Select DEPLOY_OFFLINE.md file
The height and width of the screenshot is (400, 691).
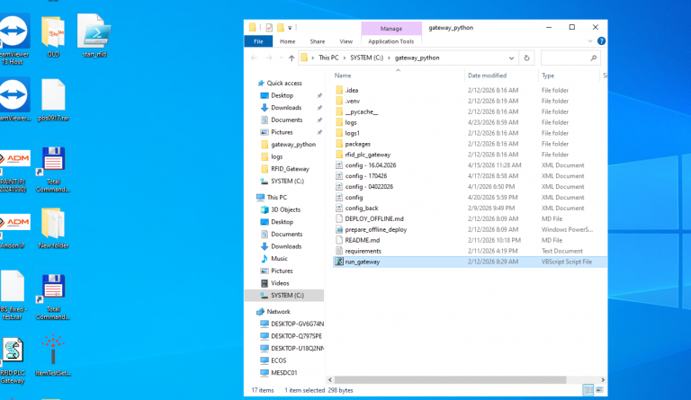470,218
